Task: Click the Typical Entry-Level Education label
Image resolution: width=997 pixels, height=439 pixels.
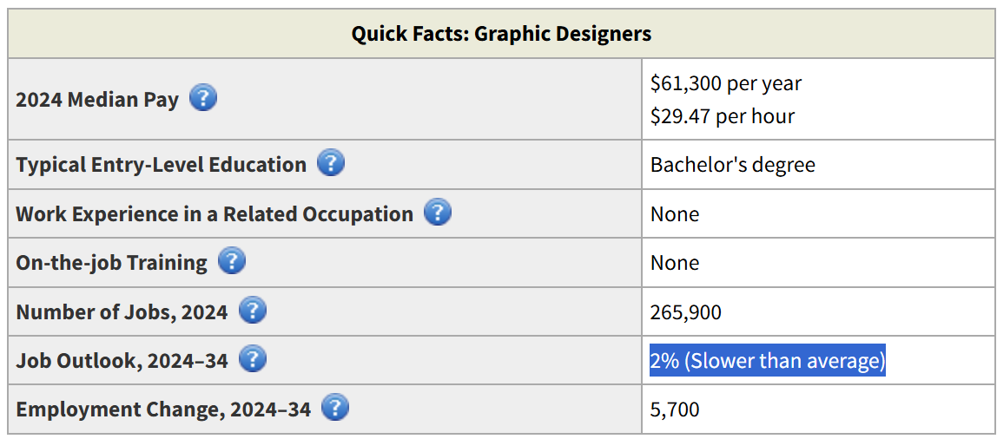Action: pos(161,165)
